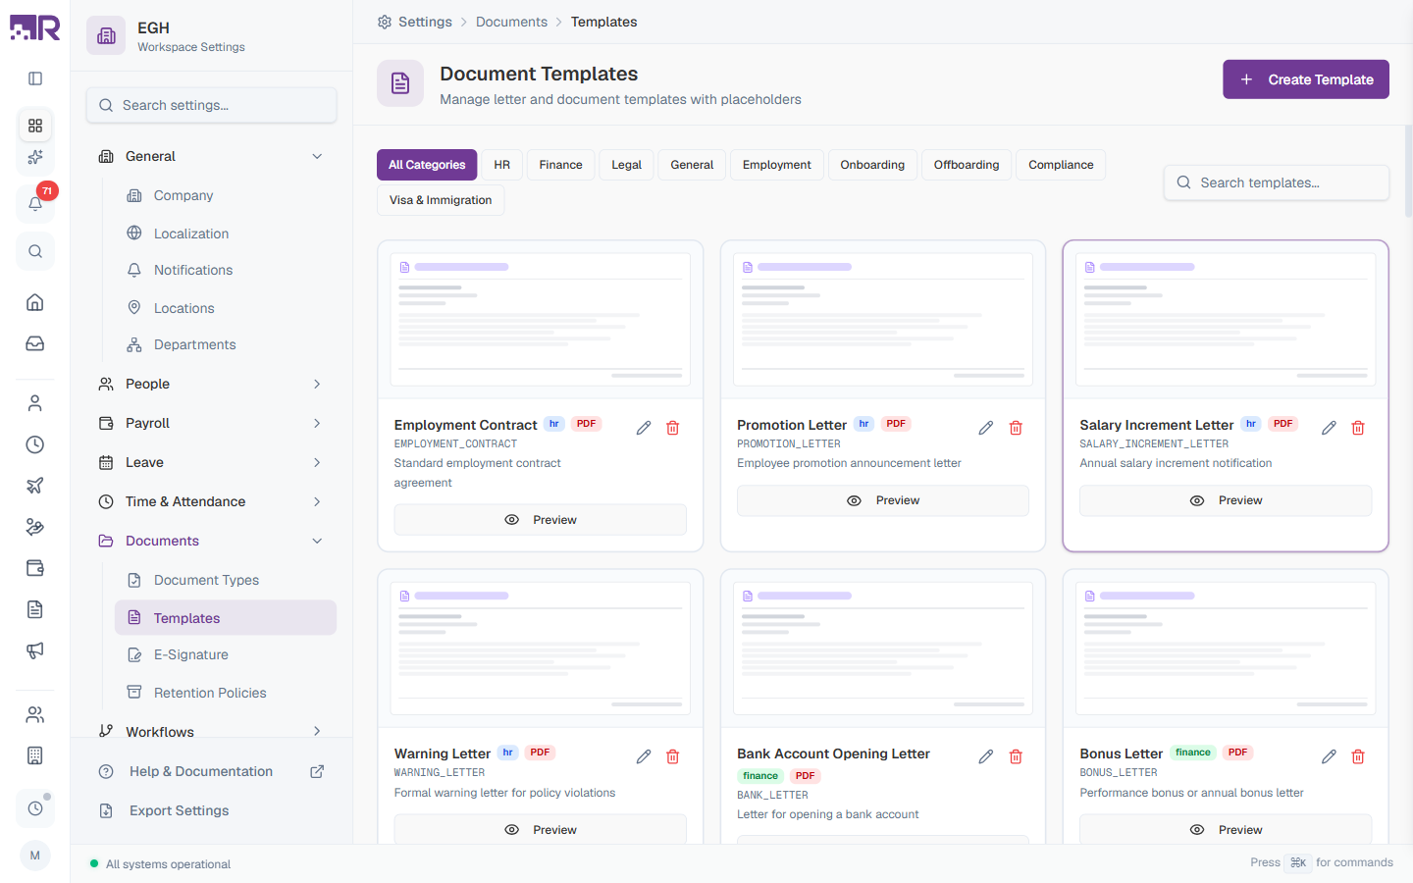Image resolution: width=1413 pixels, height=883 pixels.
Task: Click Export Settings in sidebar
Action: coord(211,810)
